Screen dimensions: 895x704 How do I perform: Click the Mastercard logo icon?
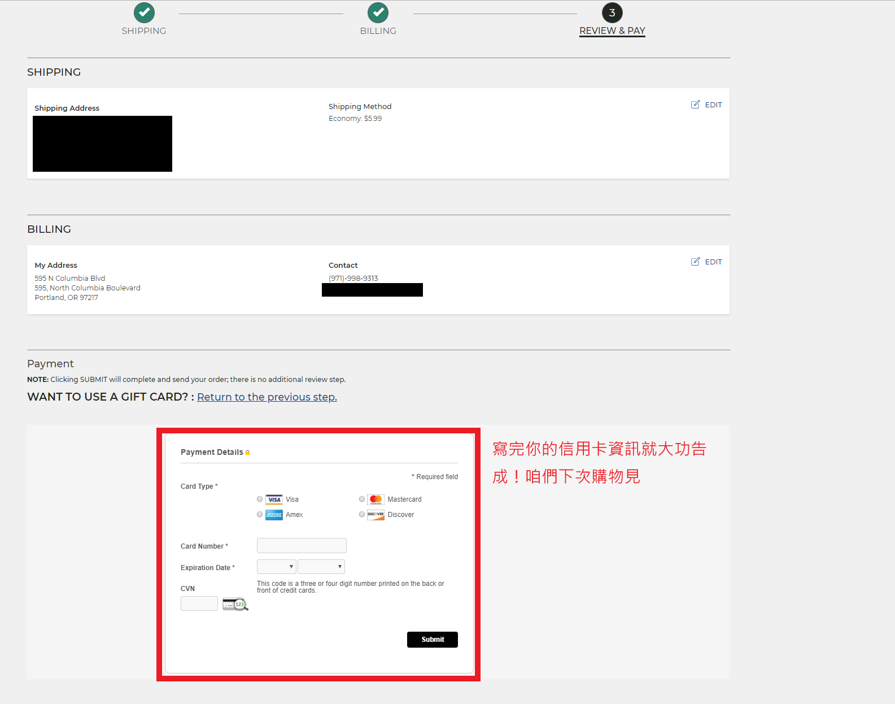pyautogui.click(x=376, y=499)
